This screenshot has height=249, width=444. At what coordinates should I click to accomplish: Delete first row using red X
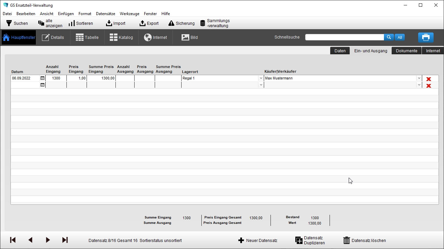(428, 79)
